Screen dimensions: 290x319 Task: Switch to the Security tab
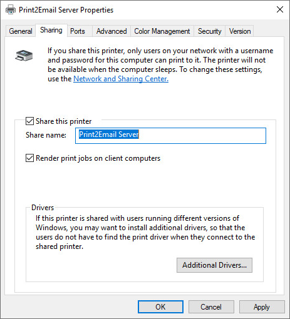(210, 31)
